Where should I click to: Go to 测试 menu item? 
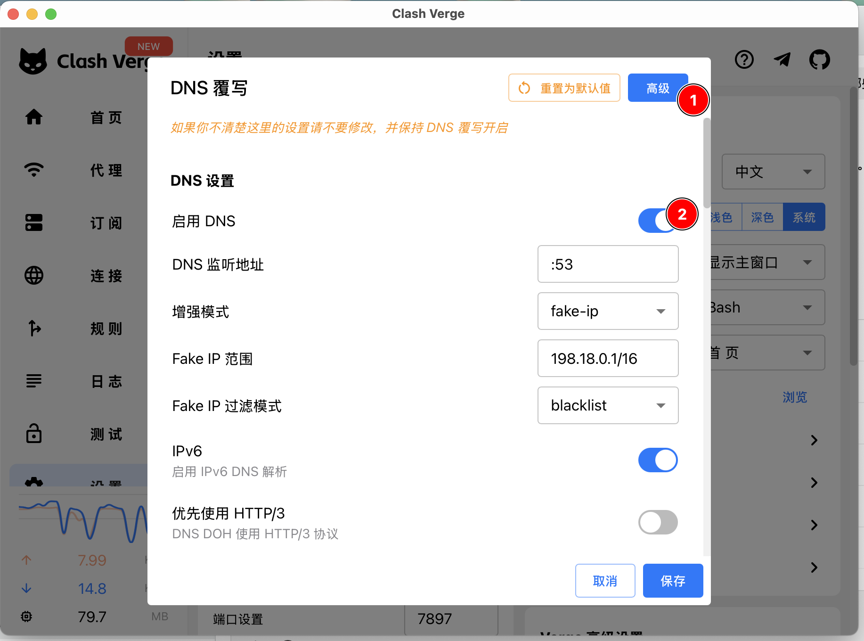[x=106, y=434]
